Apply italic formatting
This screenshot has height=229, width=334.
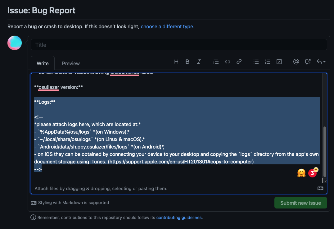tap(199, 62)
